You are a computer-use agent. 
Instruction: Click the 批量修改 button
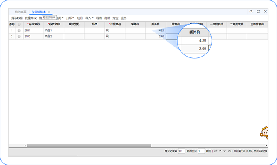(x=31, y=18)
